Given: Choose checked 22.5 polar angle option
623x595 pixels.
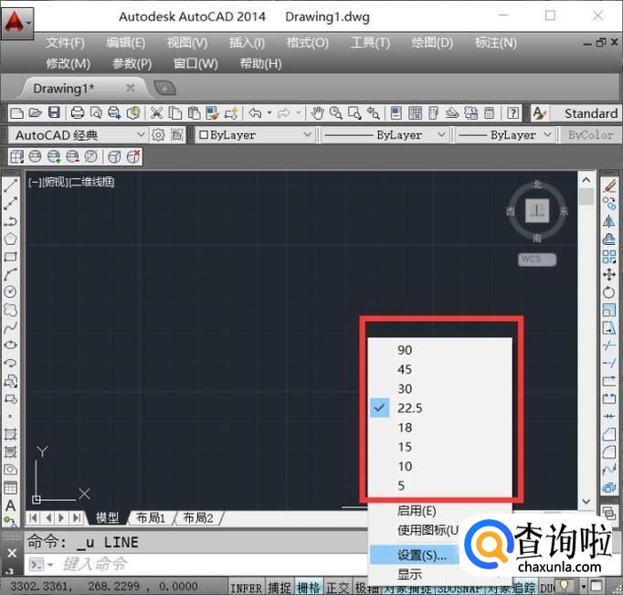Looking at the screenshot, I should [x=439, y=408].
